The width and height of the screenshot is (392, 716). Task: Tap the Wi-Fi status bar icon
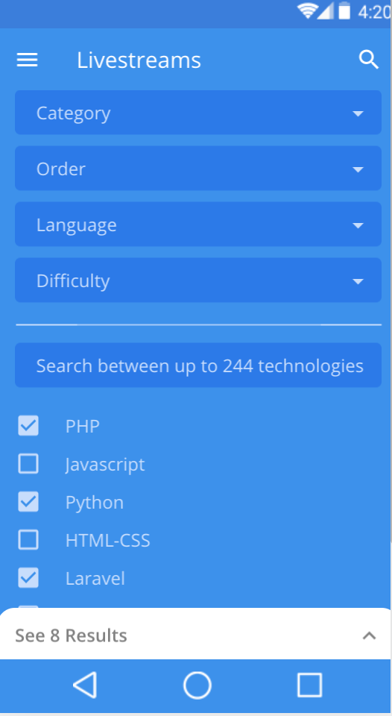click(306, 11)
